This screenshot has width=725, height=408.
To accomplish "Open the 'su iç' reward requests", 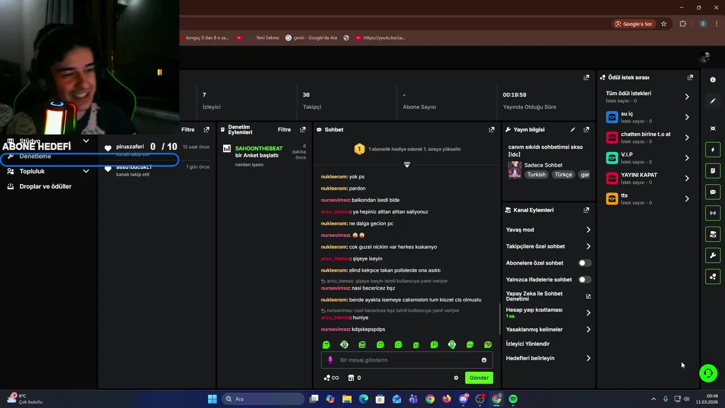I will [648, 117].
